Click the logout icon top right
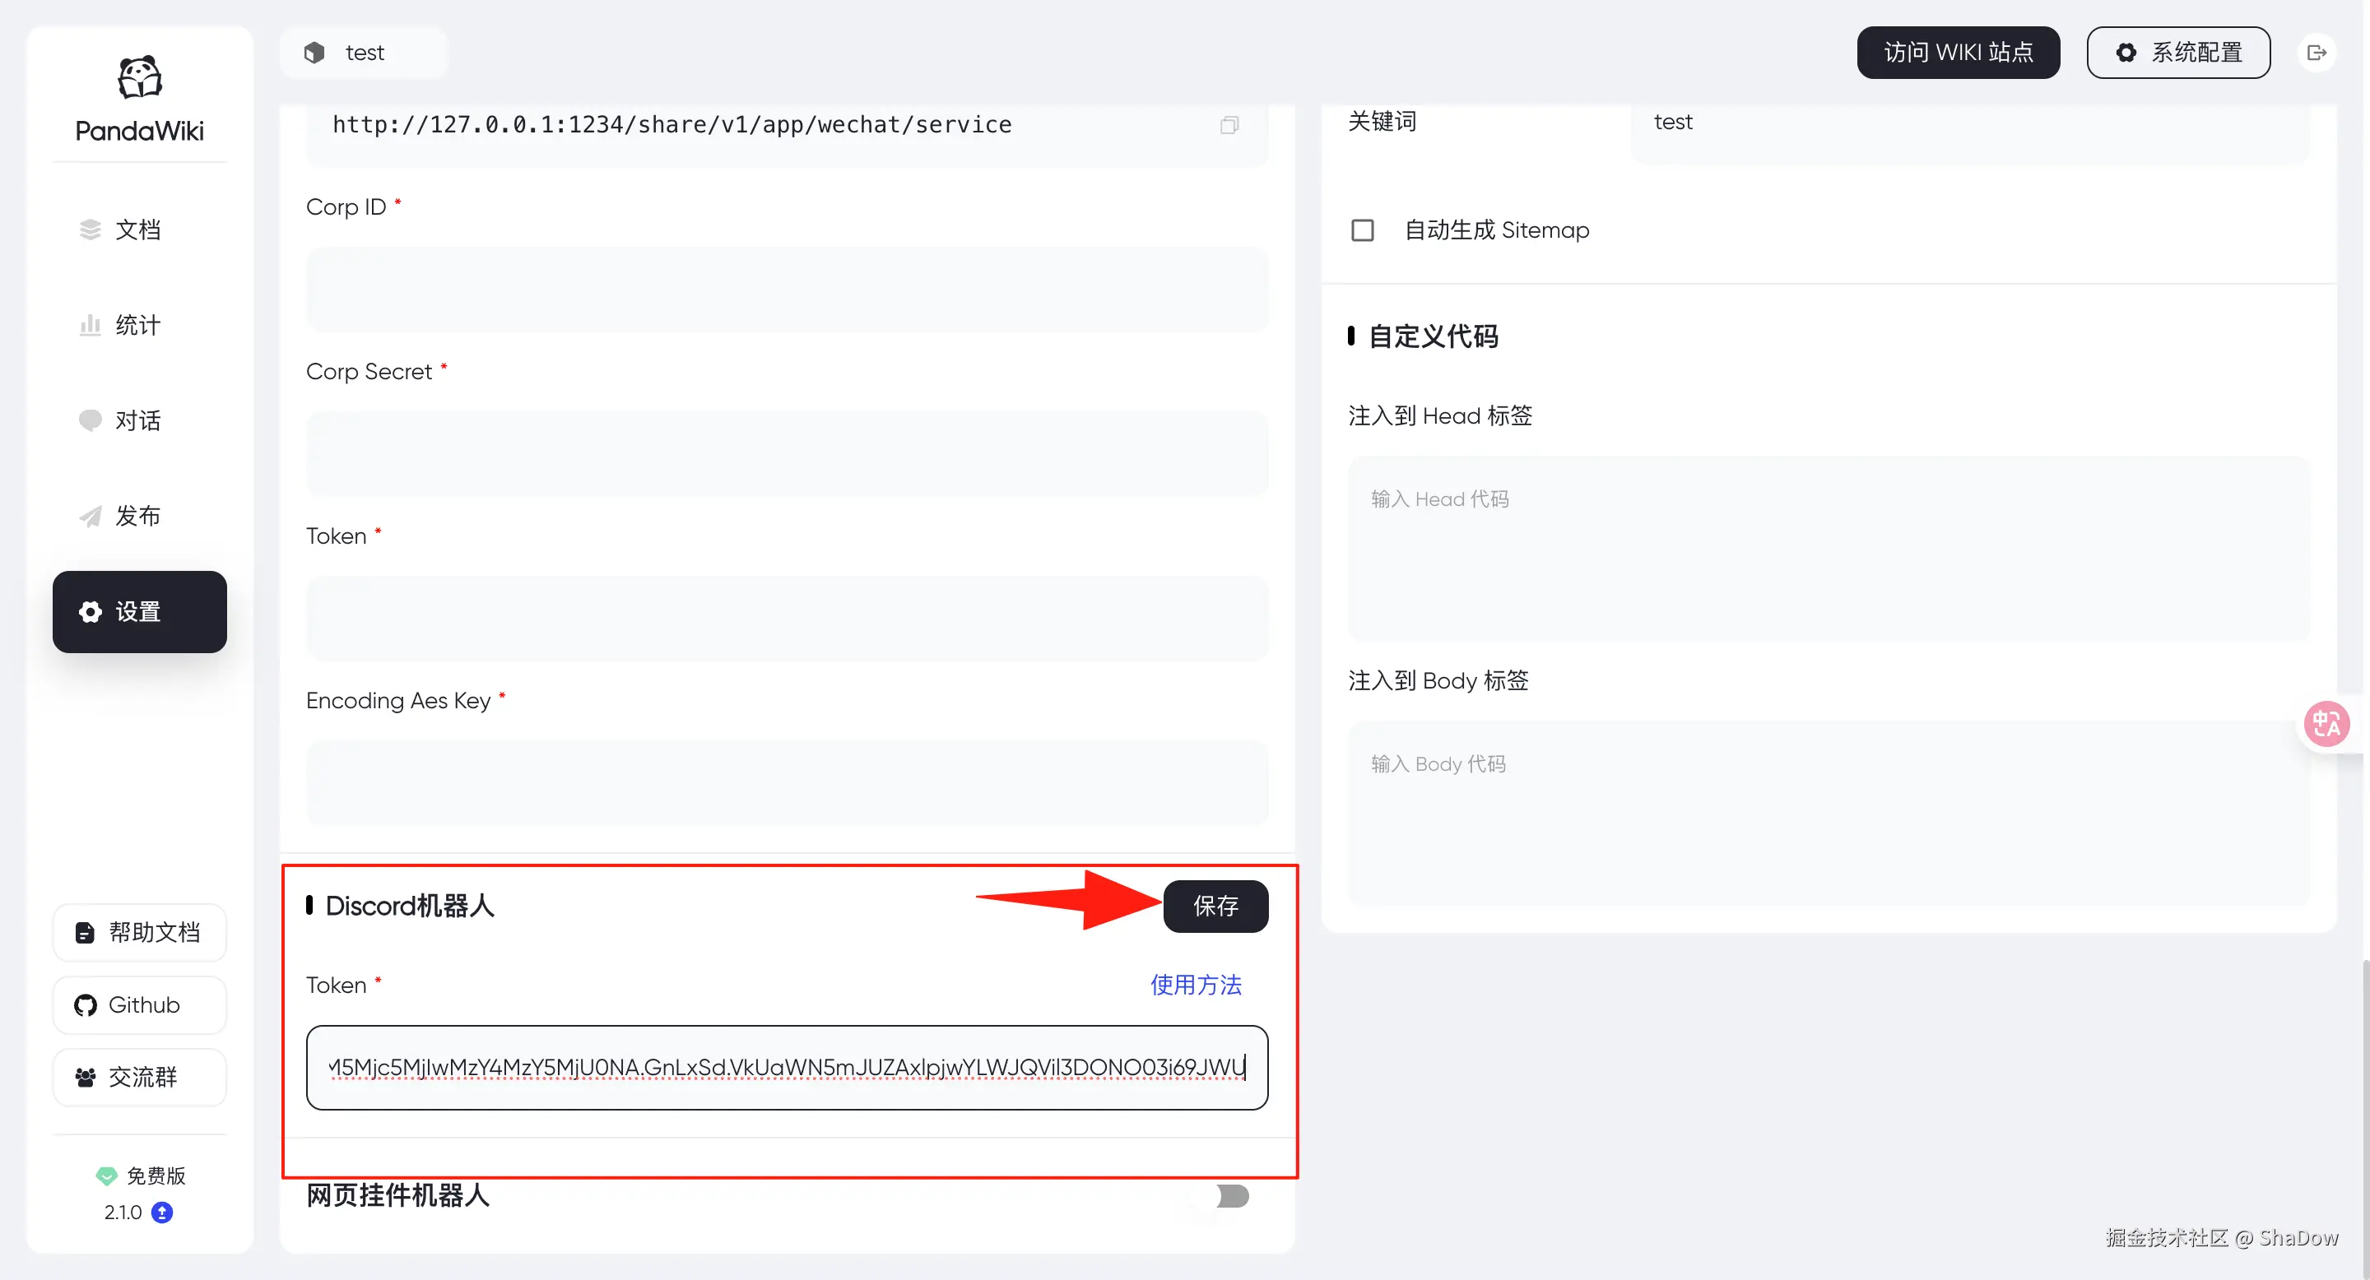Screen dimensions: 2370x1280 (x=2316, y=53)
